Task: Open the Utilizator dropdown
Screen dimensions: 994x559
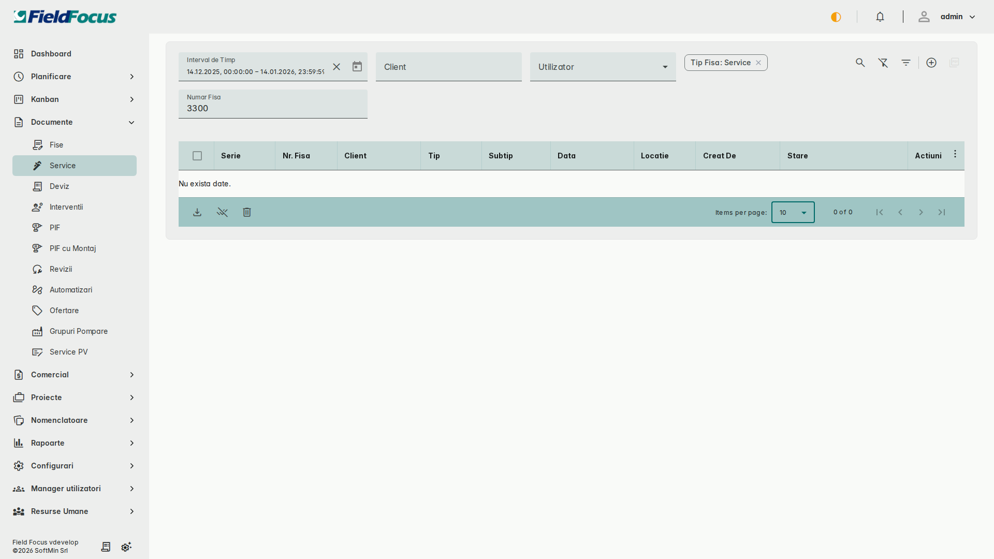Action: point(603,67)
